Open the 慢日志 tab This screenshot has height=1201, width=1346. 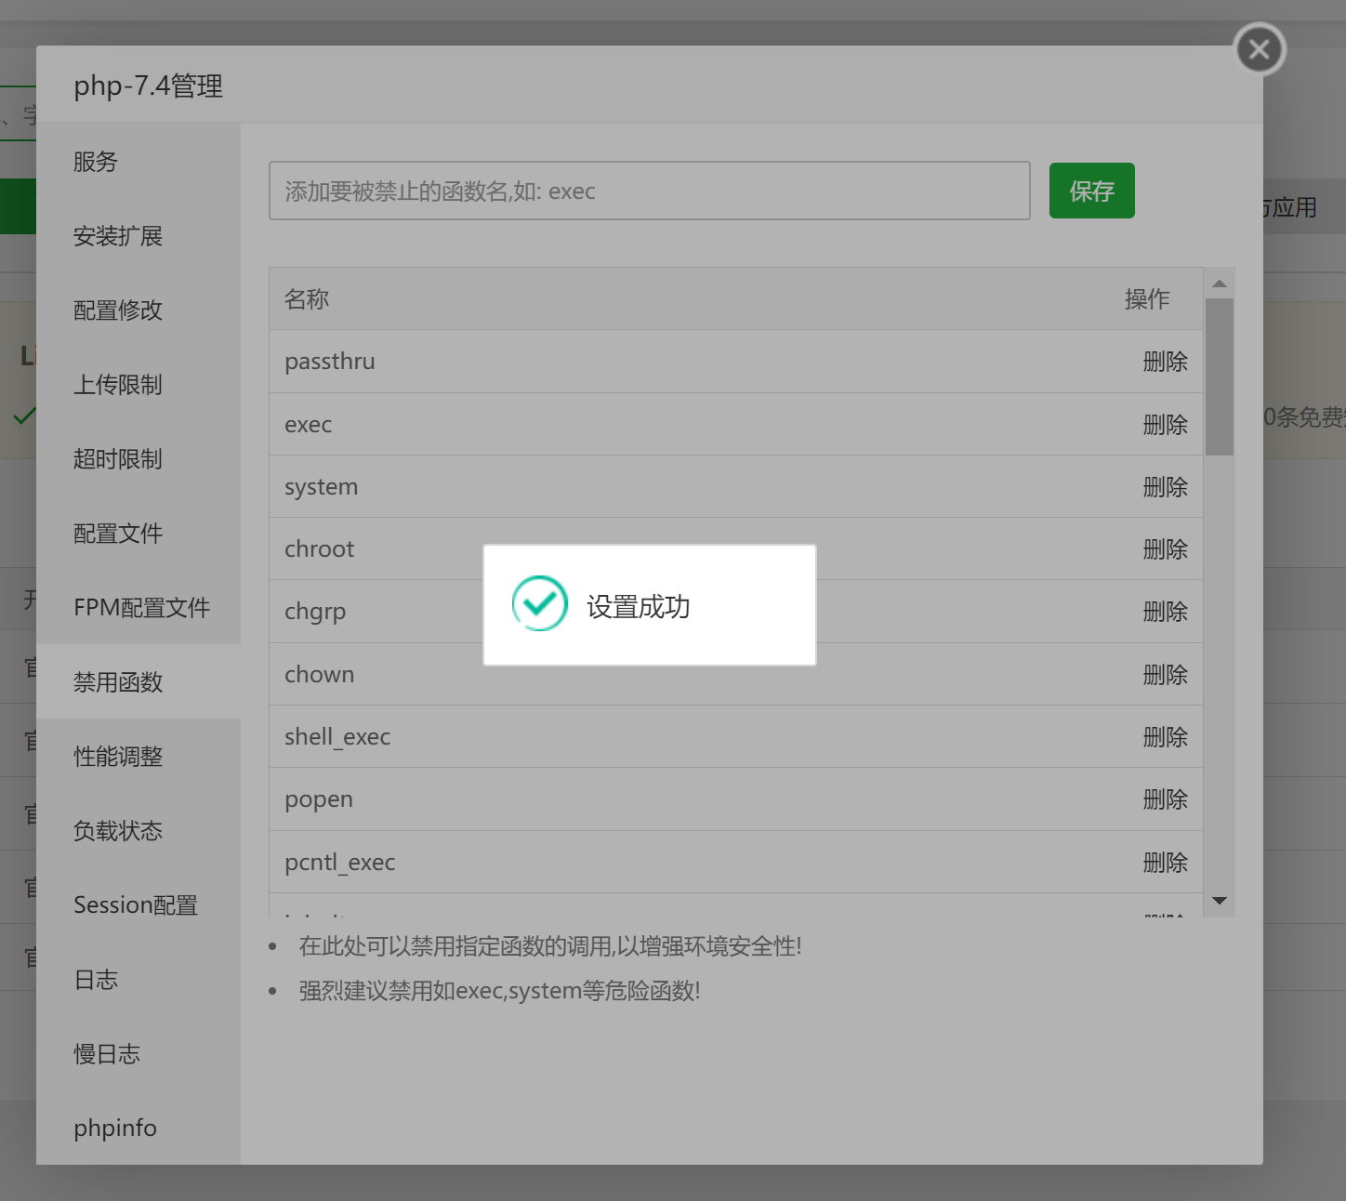(107, 1054)
